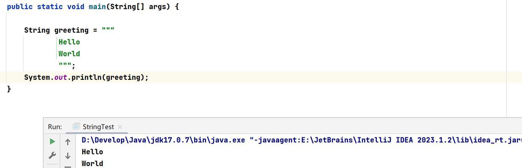The image size is (522, 168).
Task: Select the StringTest run tab
Action: click(97, 126)
